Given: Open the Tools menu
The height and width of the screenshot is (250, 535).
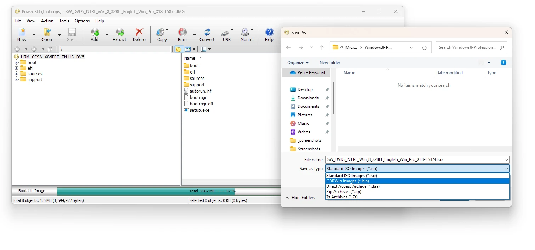Looking at the screenshot, I should 64,21.
